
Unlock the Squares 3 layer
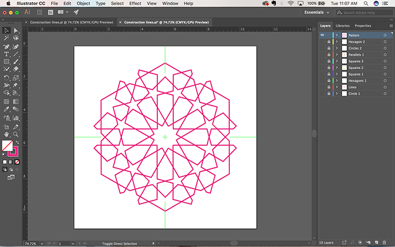click(329, 61)
